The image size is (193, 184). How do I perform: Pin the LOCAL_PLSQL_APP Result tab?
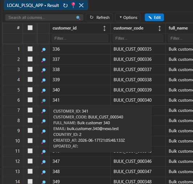73,5
